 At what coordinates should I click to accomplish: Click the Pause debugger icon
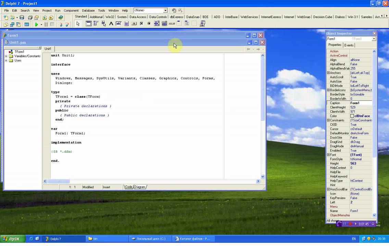point(46,25)
